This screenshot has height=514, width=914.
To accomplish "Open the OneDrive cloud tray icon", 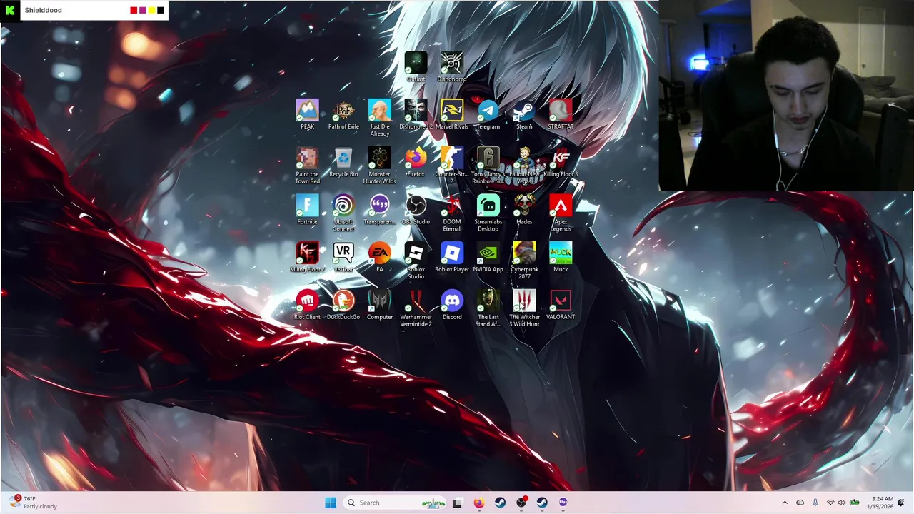I will pos(800,503).
